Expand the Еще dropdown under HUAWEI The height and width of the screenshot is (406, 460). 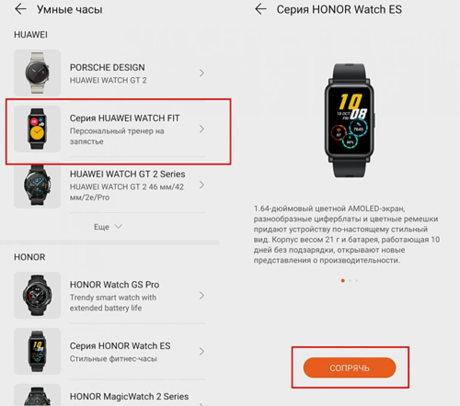pyautogui.click(x=108, y=227)
